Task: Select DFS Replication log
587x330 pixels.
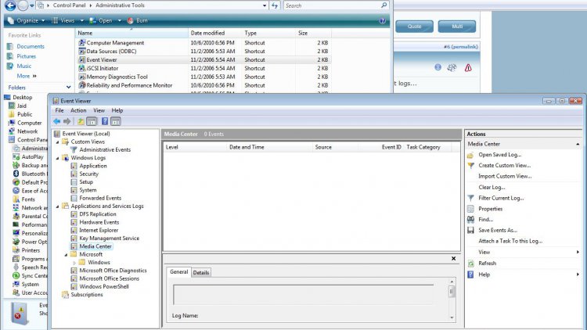Action: (97, 214)
